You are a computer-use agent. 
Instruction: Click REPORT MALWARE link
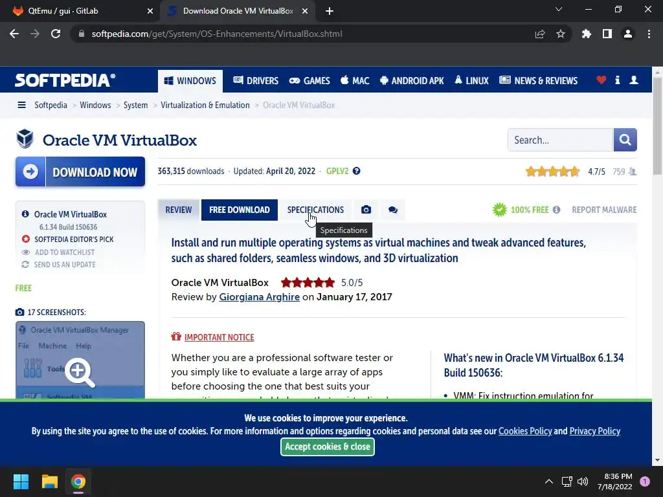pyautogui.click(x=604, y=210)
